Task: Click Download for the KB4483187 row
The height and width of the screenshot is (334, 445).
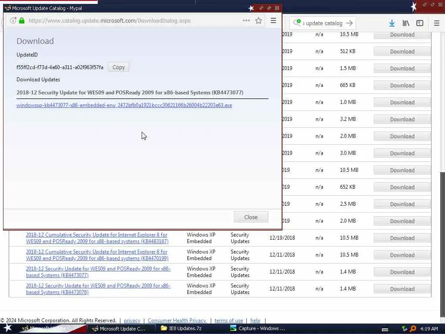Action: [402, 238]
